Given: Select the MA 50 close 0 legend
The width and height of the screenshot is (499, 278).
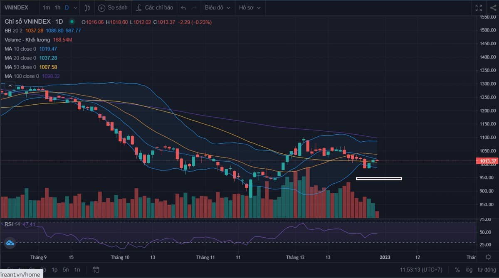Looking at the screenshot, I should [x=20, y=67].
